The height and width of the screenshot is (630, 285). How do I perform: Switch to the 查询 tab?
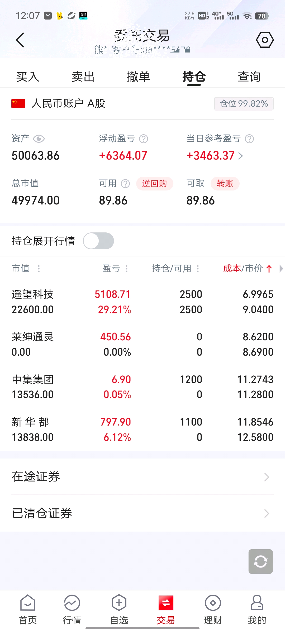click(x=249, y=77)
